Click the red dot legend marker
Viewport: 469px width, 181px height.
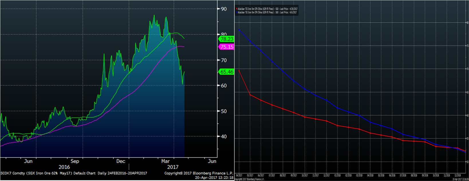pos(237,9)
